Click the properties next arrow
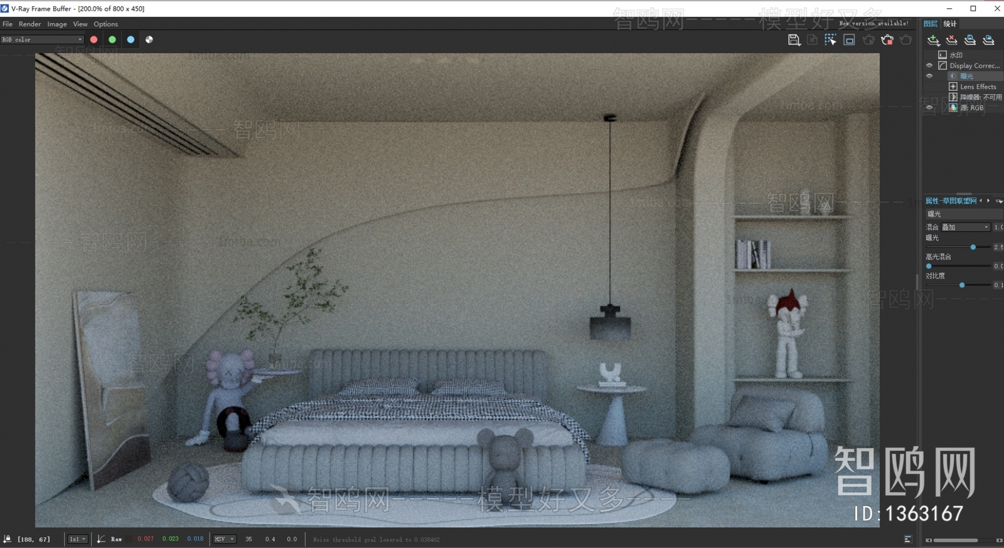This screenshot has height=548, width=1004. (x=988, y=201)
